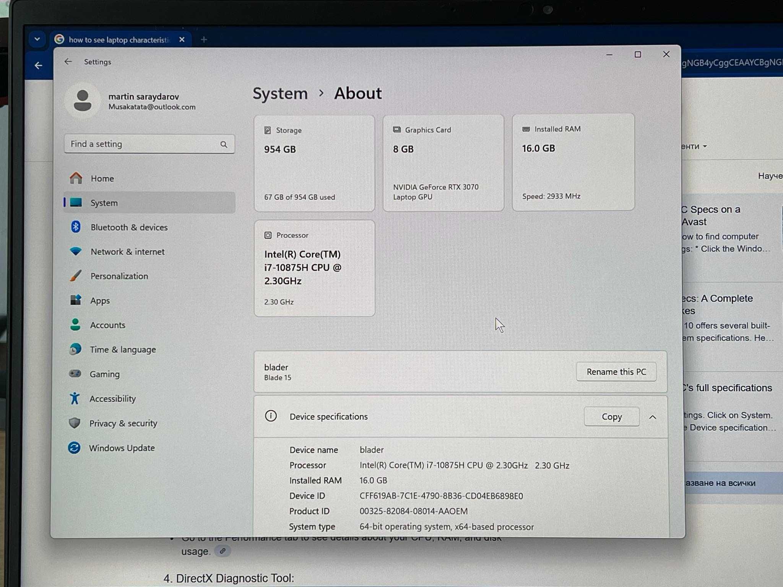The height and width of the screenshot is (587, 783).
Task: Open the Graphics Card card
Action: tap(443, 163)
